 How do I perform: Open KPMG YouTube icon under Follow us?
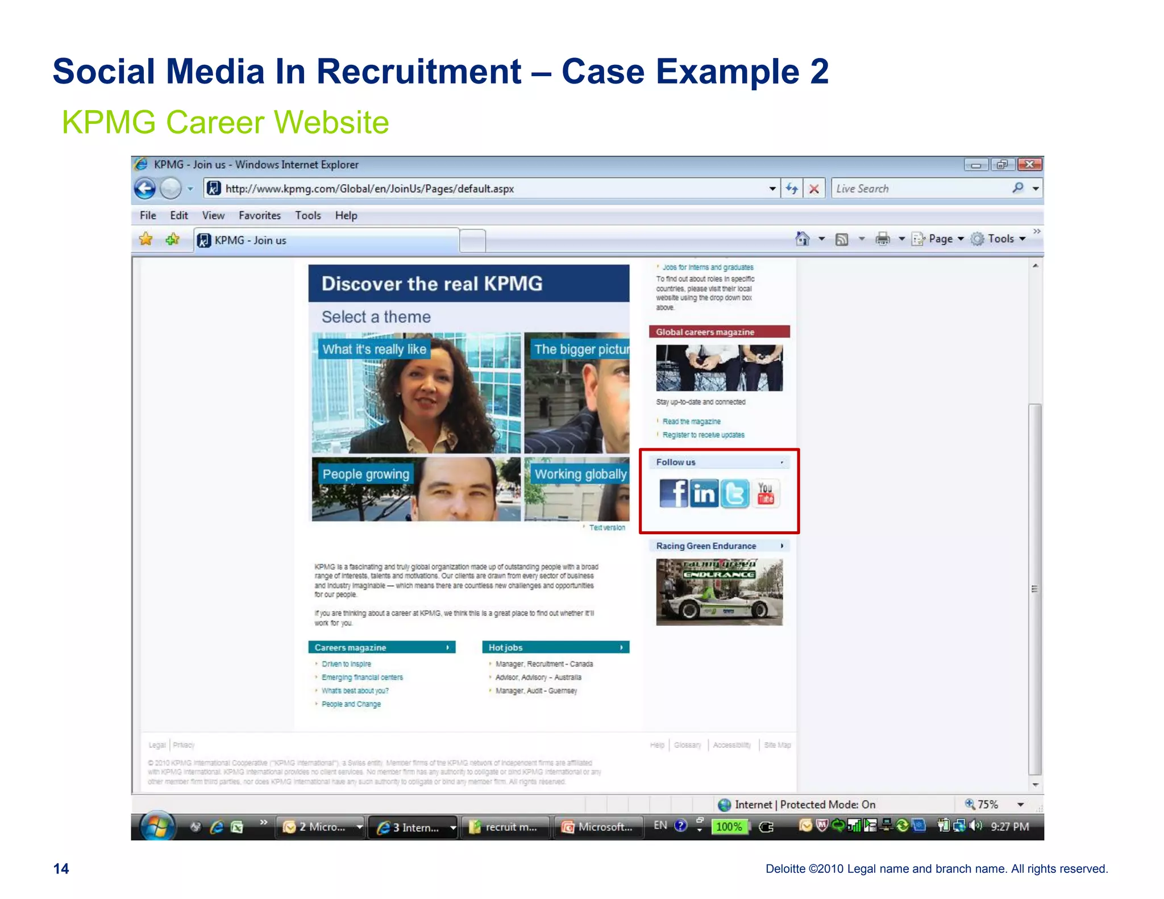coord(766,493)
